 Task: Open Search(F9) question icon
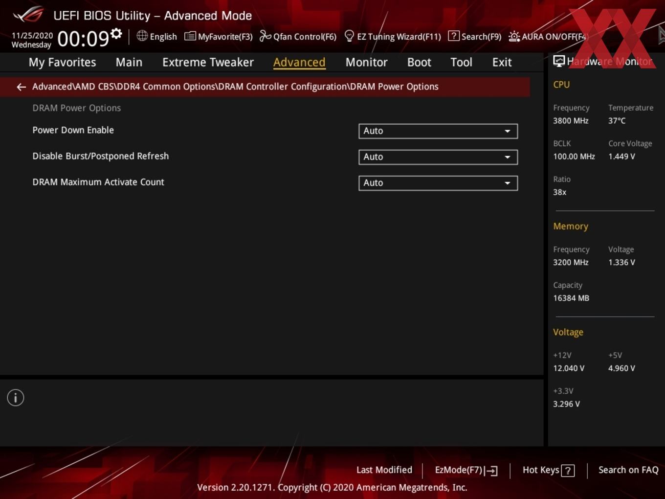pos(454,36)
